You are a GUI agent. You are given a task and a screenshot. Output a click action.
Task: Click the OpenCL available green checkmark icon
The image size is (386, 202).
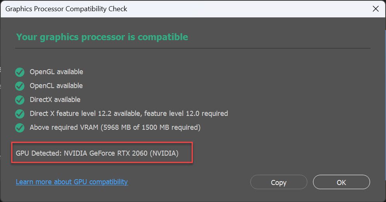(20, 86)
